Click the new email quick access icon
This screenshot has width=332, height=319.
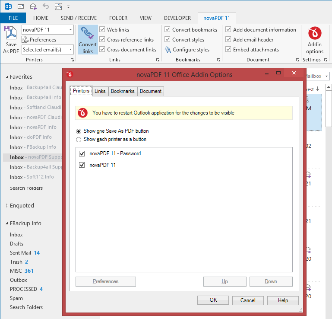coord(21,6)
